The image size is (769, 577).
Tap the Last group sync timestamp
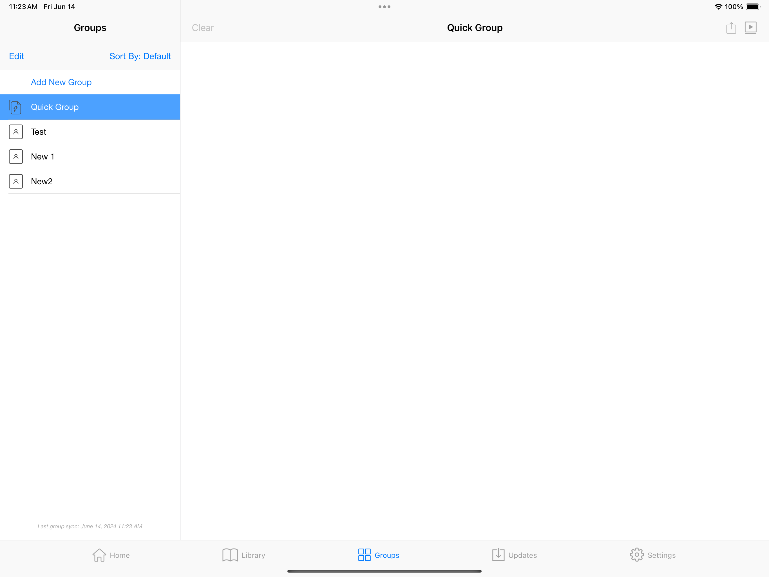point(90,526)
